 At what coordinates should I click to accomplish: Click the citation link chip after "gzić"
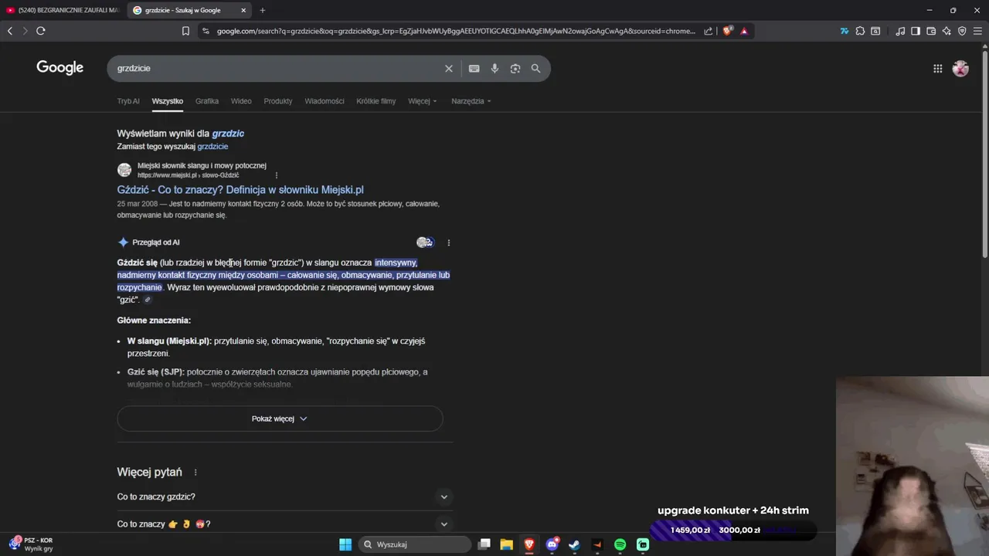[148, 300]
